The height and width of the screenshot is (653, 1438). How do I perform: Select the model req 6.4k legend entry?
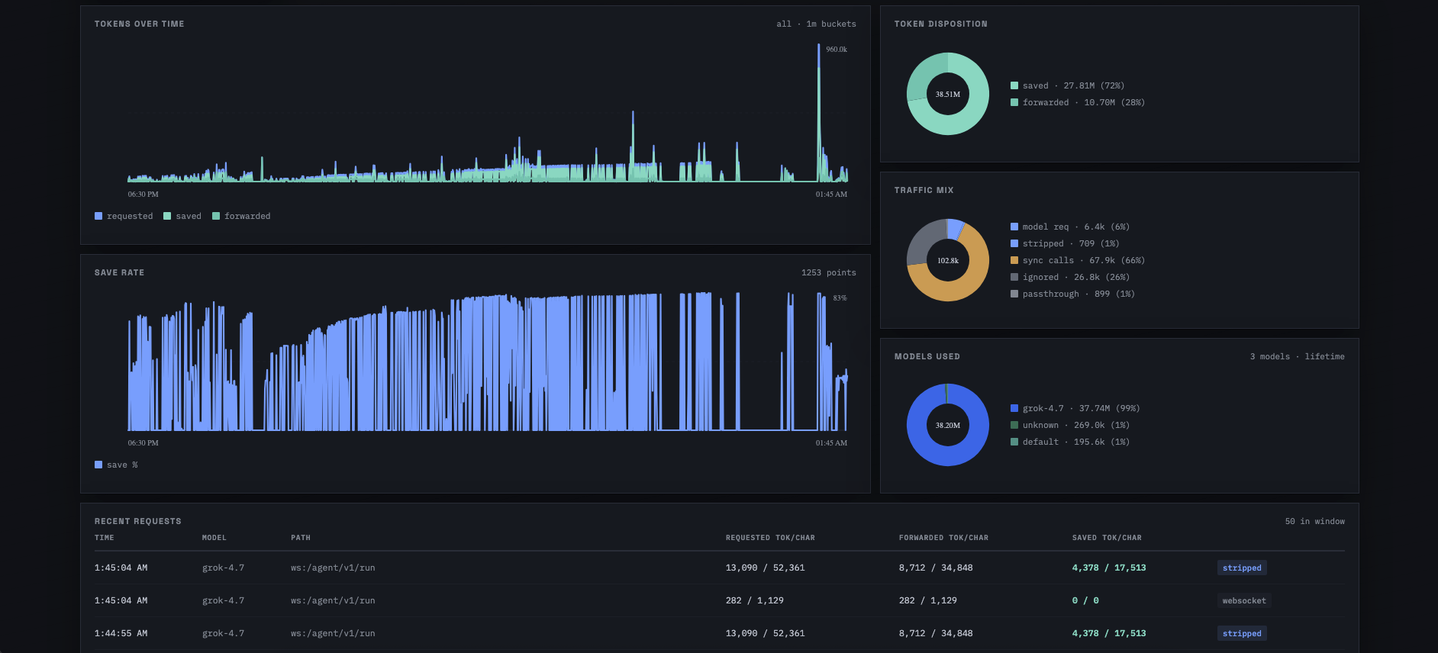coord(1069,227)
